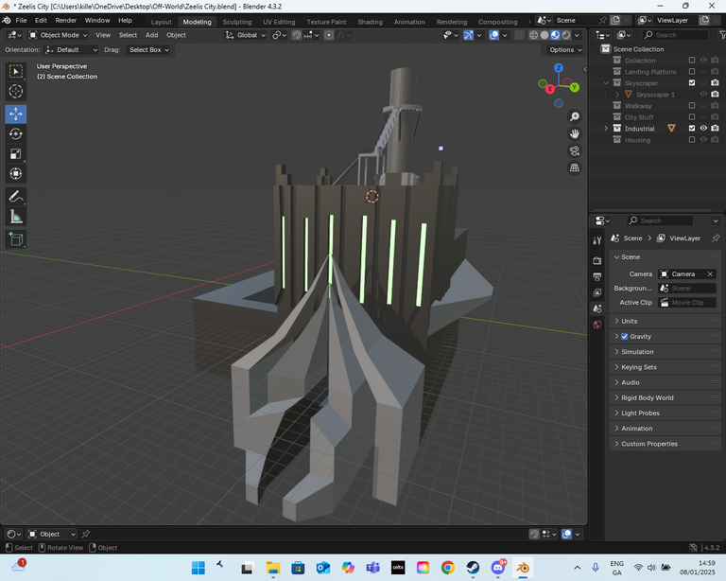This screenshot has height=581, width=726.
Task: Enable the Gravity checkbox
Action: pyautogui.click(x=624, y=337)
